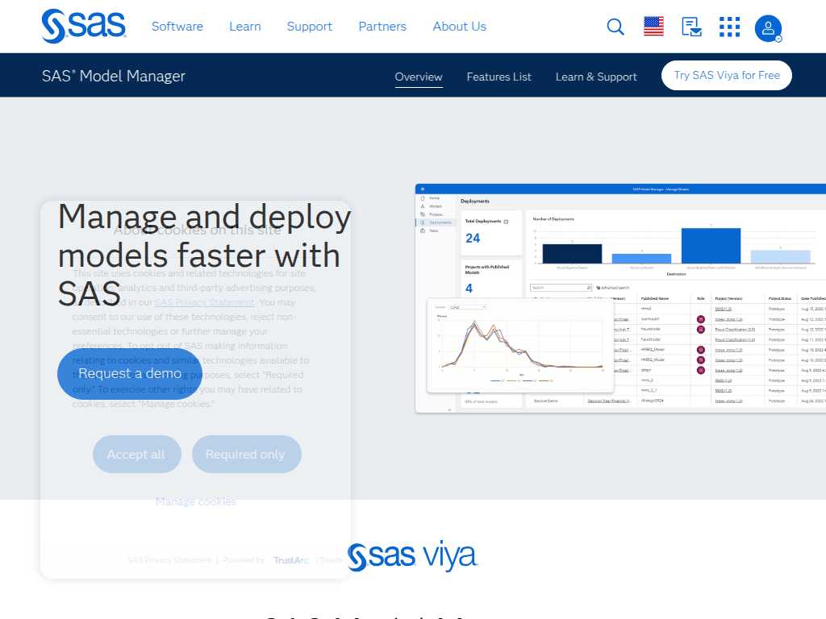The image size is (826, 619).
Task: Open the About Us menu
Action: (459, 27)
